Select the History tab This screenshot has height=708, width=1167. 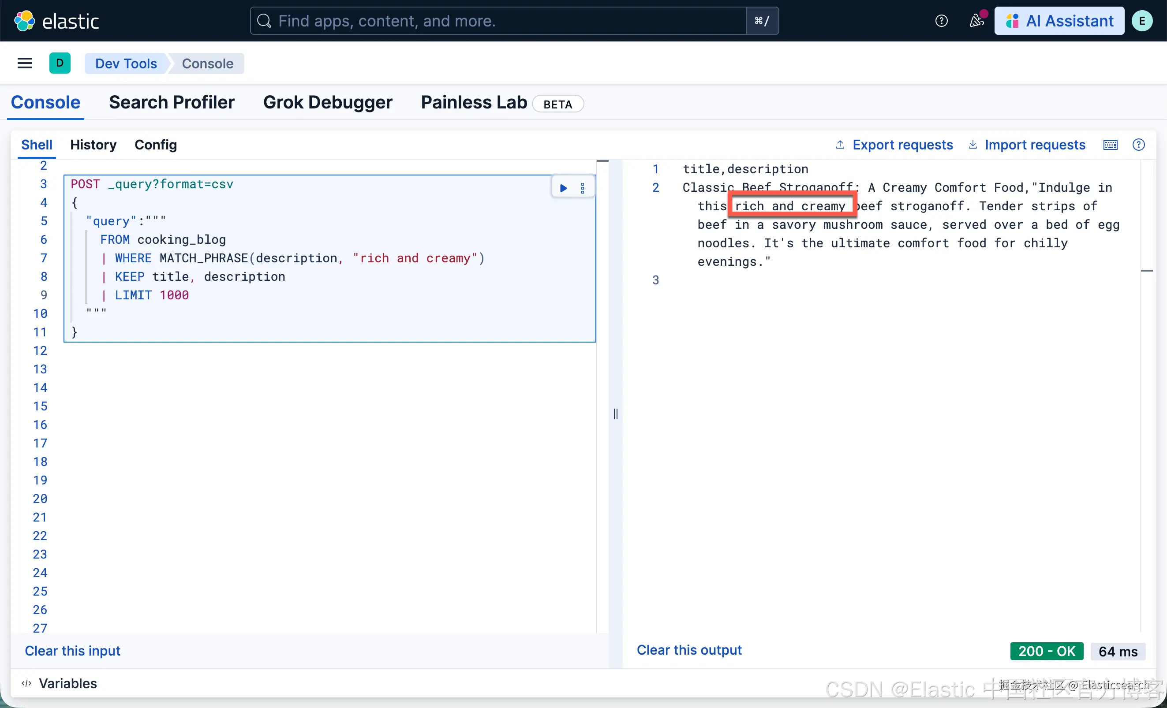pyautogui.click(x=94, y=145)
